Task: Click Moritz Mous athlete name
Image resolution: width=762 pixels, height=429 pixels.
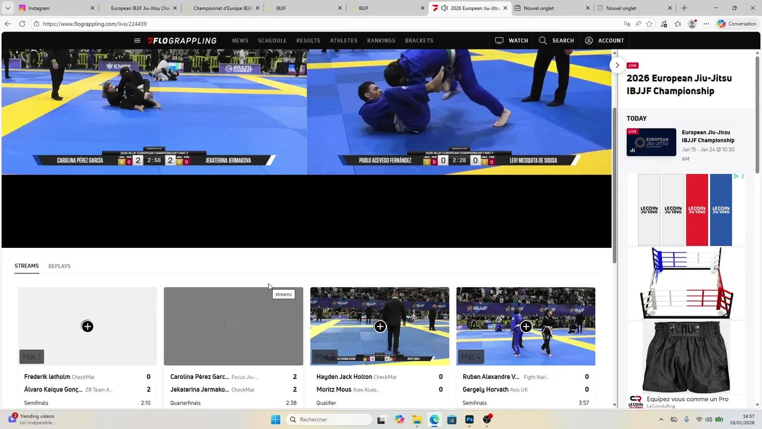Action: coord(334,390)
